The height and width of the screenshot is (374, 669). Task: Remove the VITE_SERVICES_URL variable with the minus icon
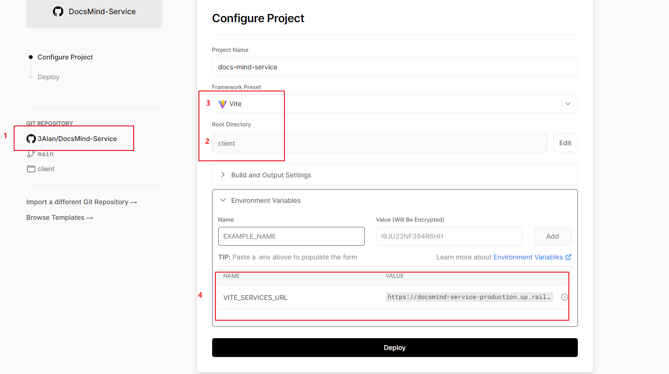pos(564,297)
